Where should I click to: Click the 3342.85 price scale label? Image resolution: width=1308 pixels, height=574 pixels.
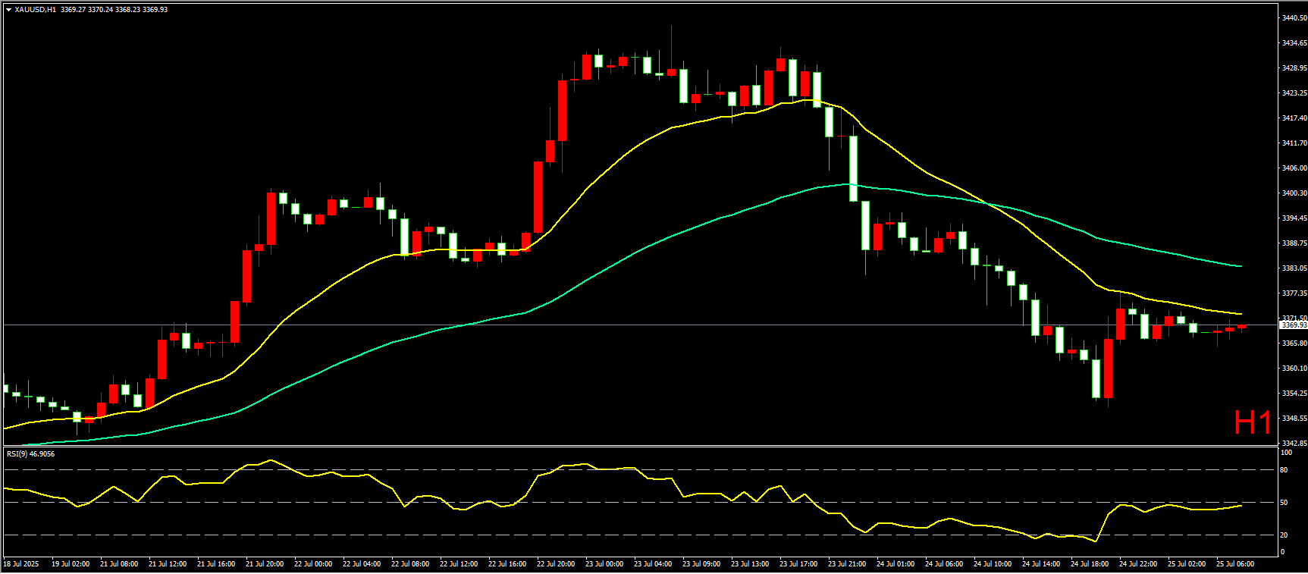coord(1294,443)
